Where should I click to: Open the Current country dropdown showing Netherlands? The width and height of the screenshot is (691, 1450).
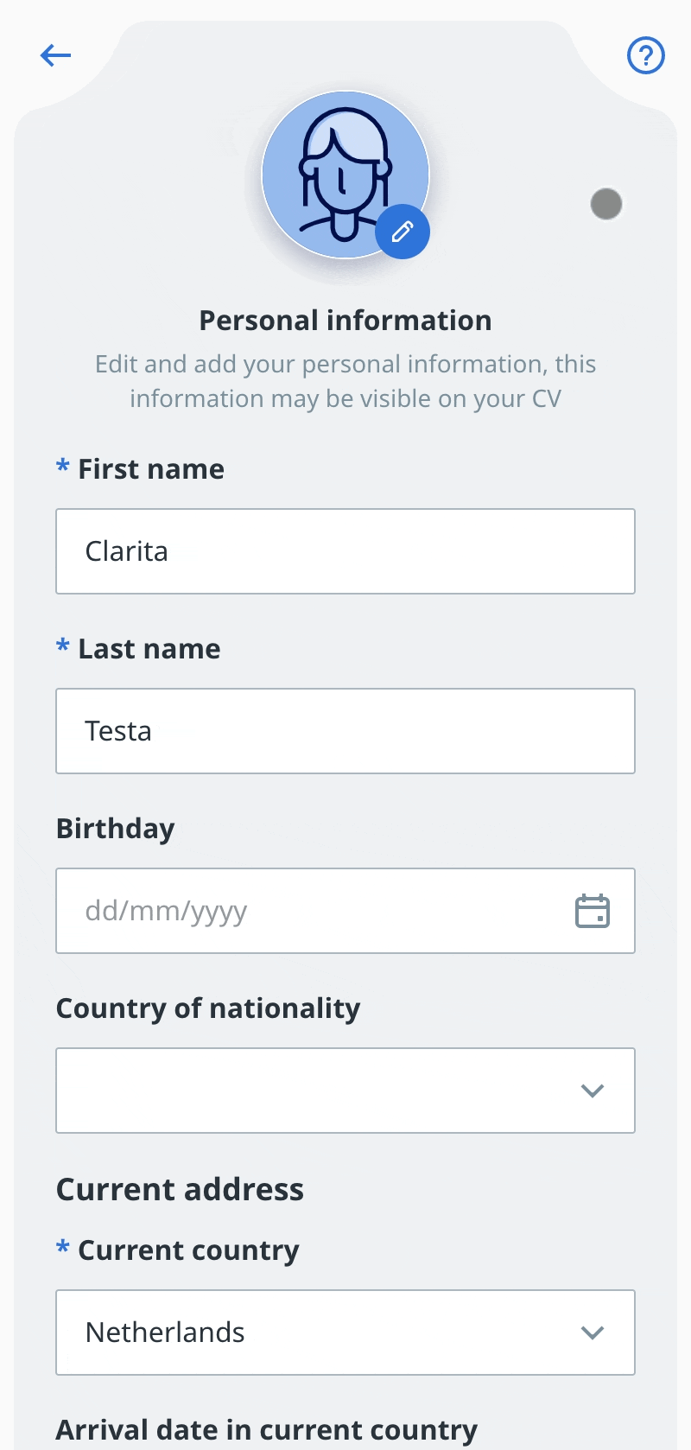point(345,1332)
